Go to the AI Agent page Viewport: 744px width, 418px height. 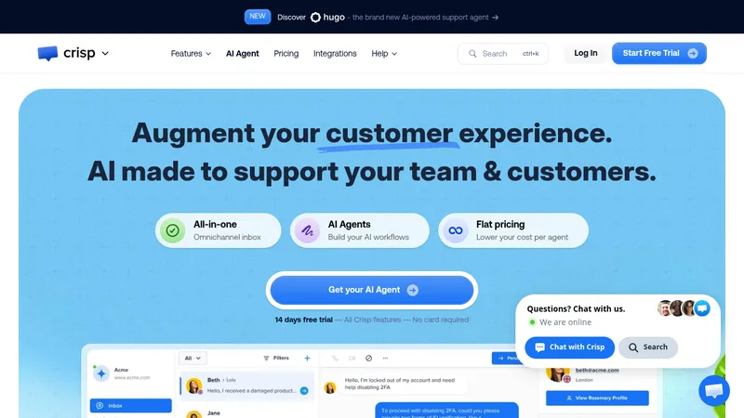(242, 54)
